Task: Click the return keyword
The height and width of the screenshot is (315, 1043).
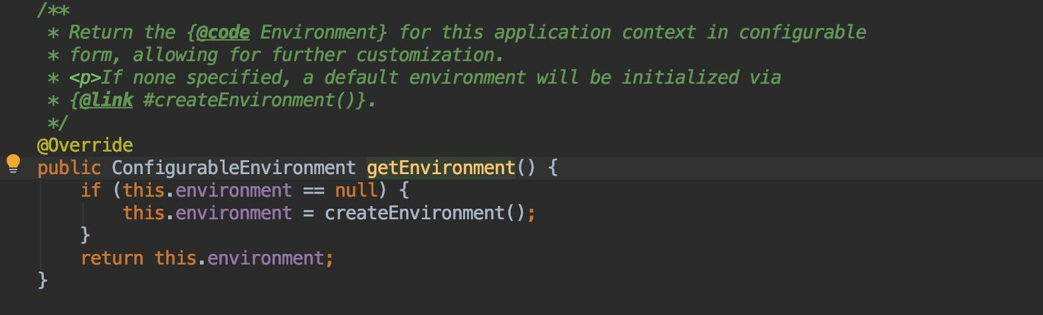Action: [x=112, y=259]
